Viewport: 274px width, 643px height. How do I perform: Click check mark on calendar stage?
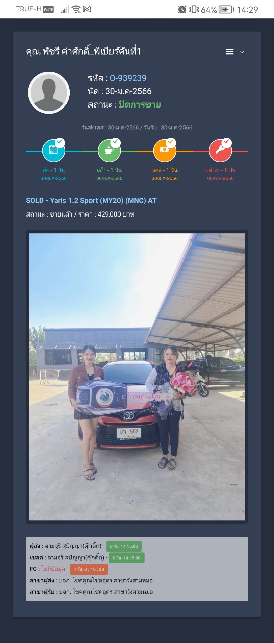[60, 142]
